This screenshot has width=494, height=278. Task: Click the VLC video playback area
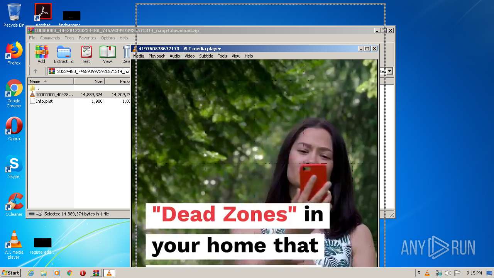click(255, 163)
